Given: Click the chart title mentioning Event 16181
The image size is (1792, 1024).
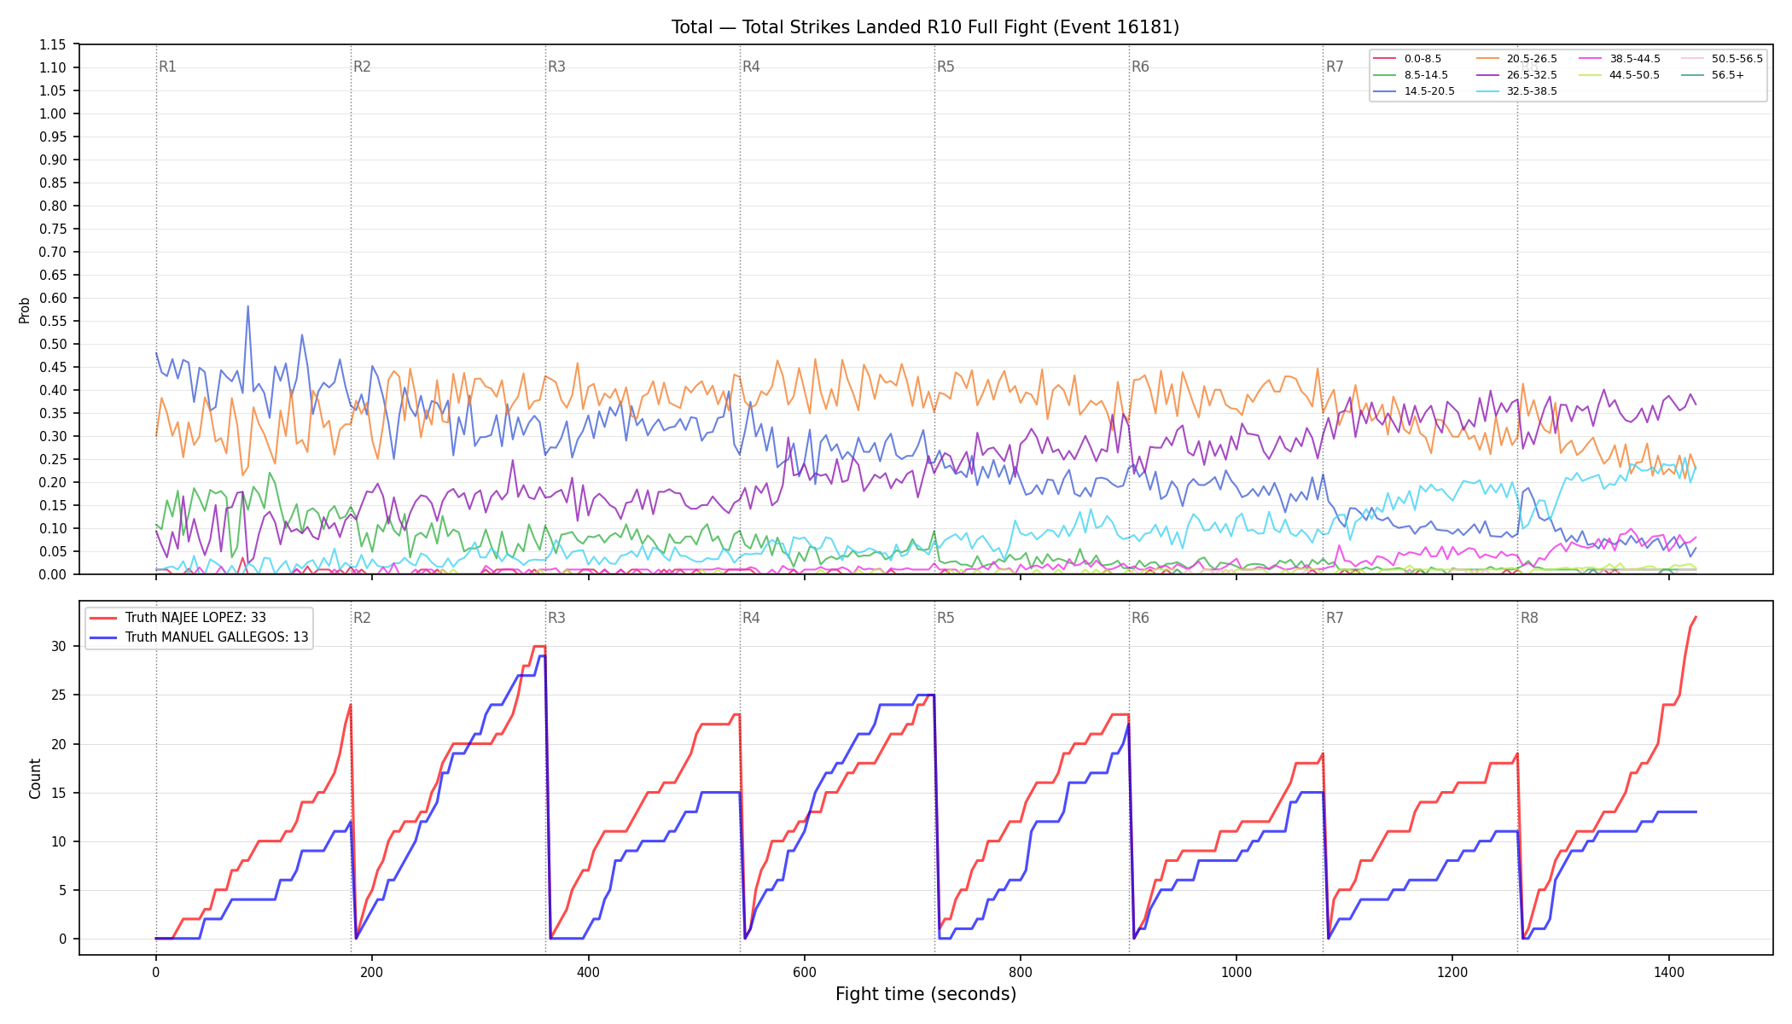Looking at the screenshot, I should pyautogui.click(x=925, y=27).
